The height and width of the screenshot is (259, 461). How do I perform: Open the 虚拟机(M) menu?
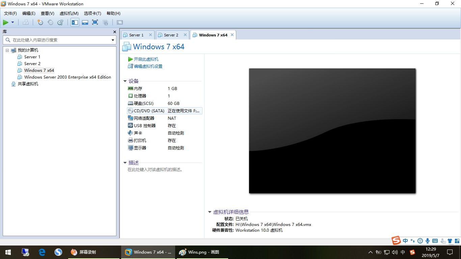pos(69,13)
